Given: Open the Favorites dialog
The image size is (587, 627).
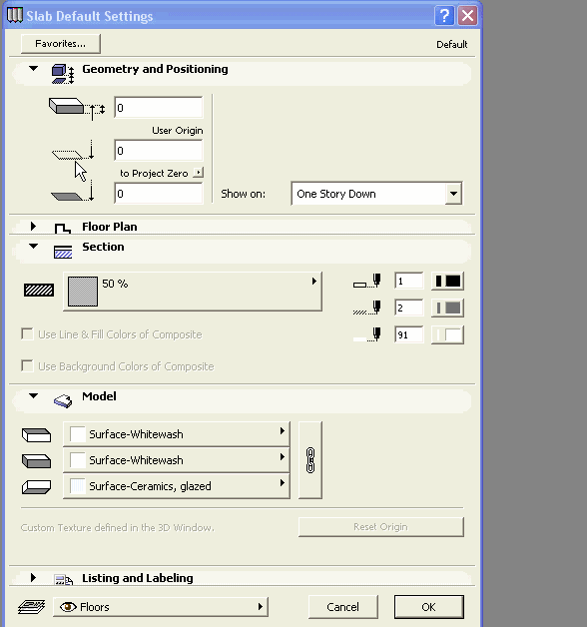Looking at the screenshot, I should tap(60, 44).
